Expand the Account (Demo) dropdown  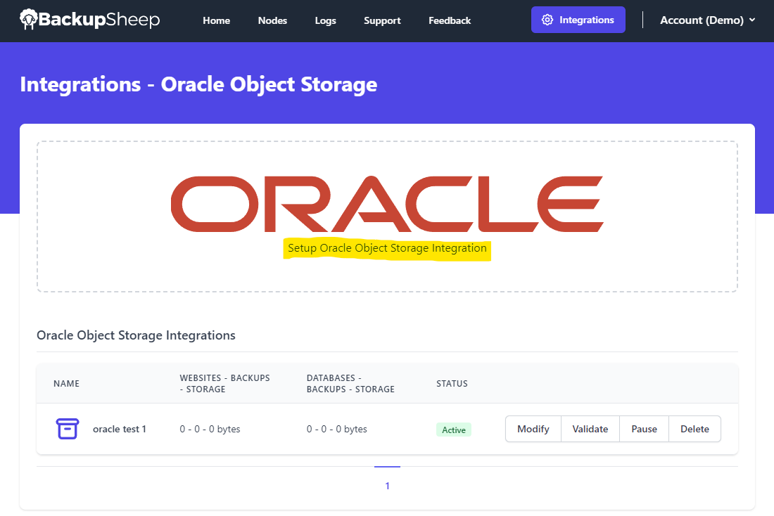coord(707,20)
